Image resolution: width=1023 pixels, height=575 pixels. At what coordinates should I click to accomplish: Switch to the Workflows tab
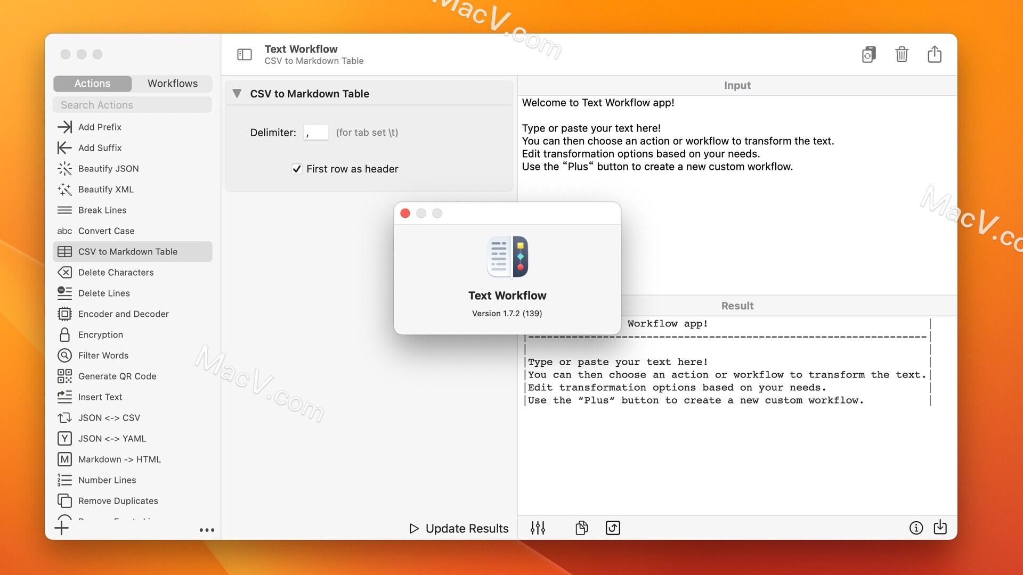173,84
